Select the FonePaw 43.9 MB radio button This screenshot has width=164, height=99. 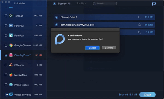point(6,35)
